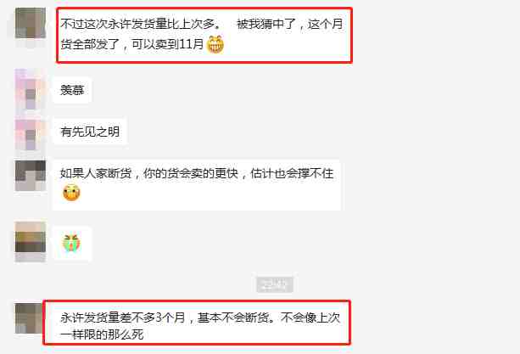Click the grinning emoji after "可以卖到11月"
This screenshot has height=354, width=520.
click(215, 44)
